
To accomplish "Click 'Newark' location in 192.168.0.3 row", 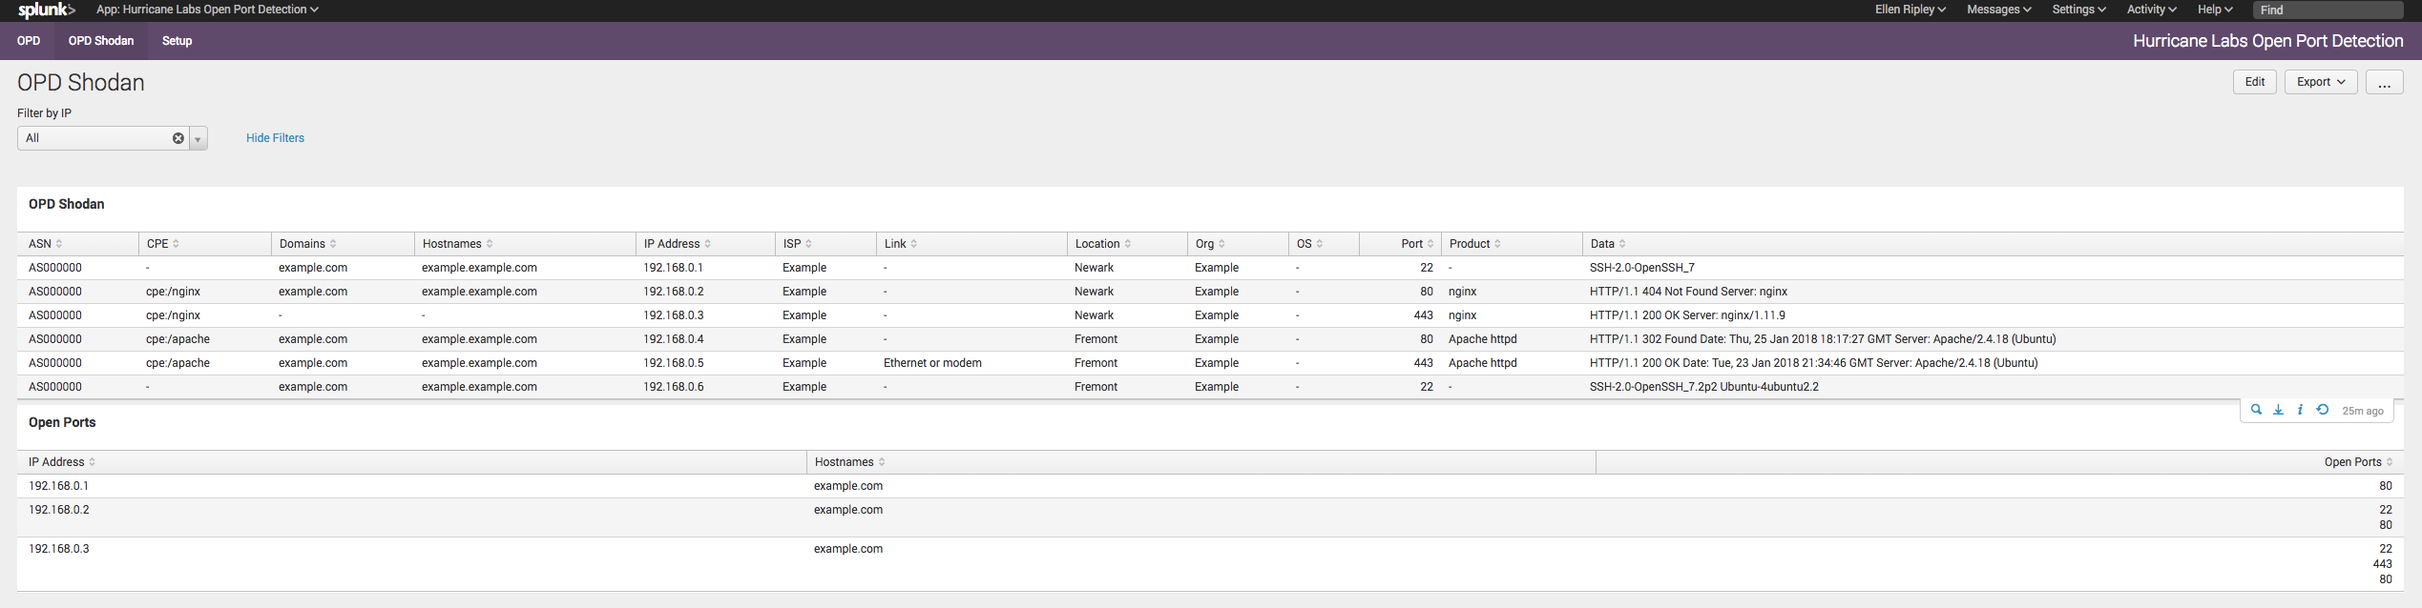I will point(1094,315).
